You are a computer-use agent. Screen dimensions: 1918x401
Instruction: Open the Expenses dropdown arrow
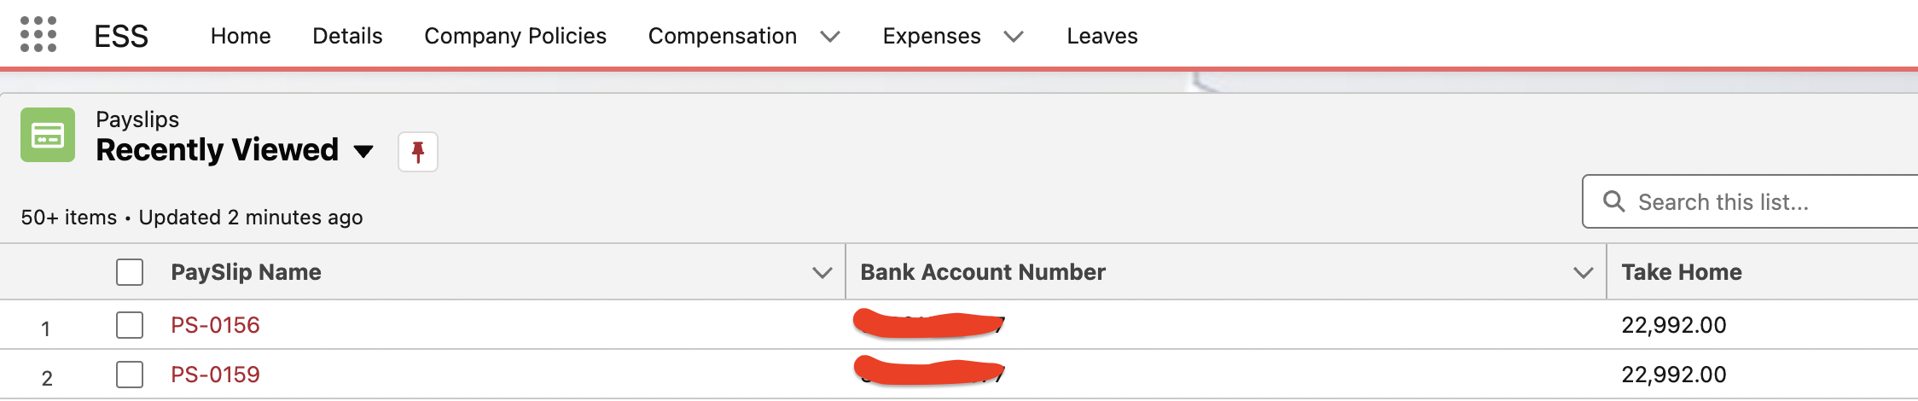coord(1014,37)
